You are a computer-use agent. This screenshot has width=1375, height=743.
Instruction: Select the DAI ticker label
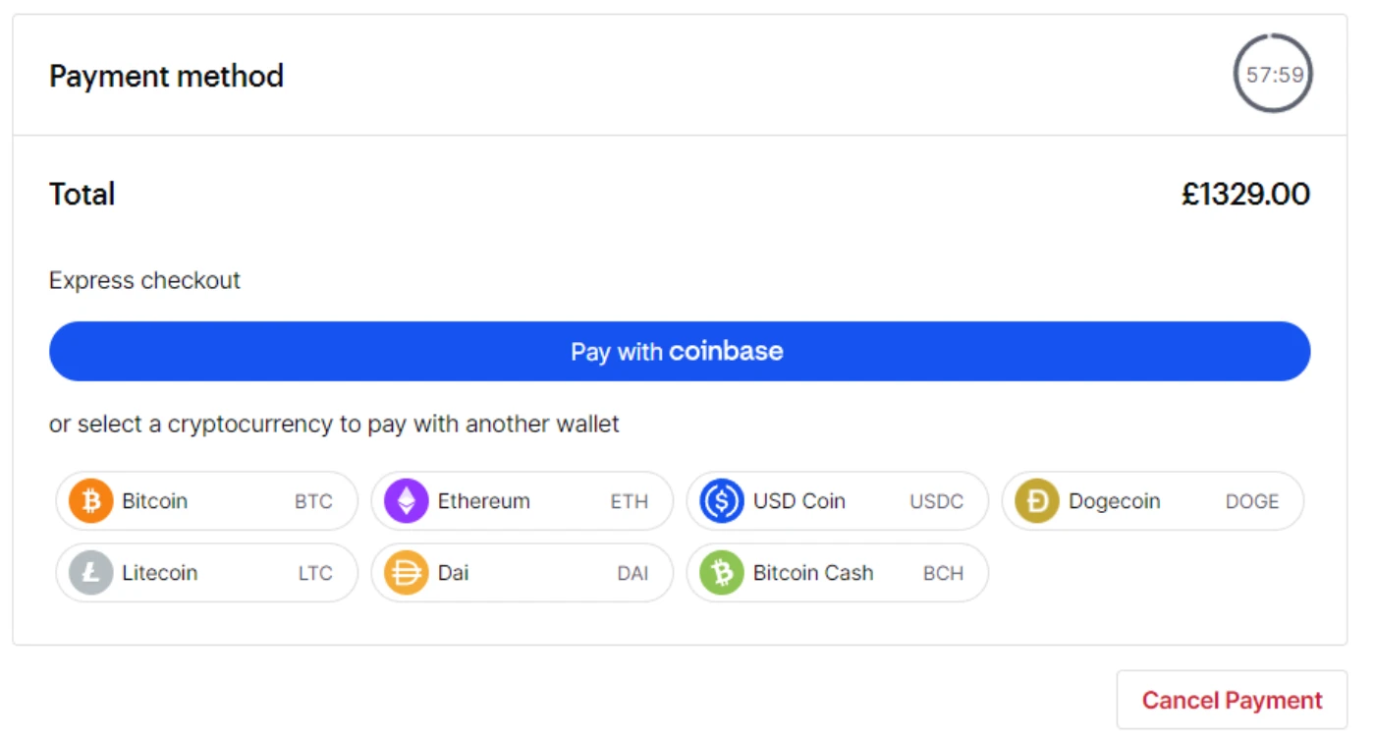click(633, 573)
